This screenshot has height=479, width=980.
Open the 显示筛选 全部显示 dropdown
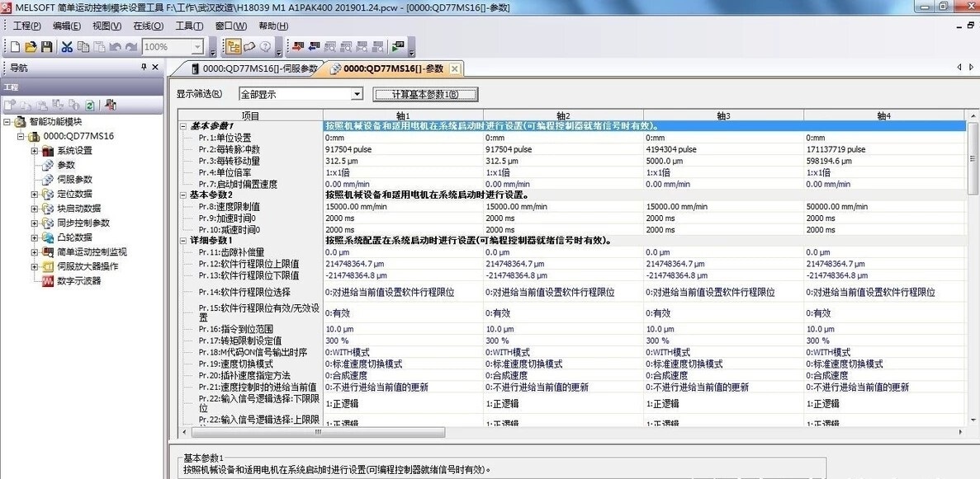(357, 94)
